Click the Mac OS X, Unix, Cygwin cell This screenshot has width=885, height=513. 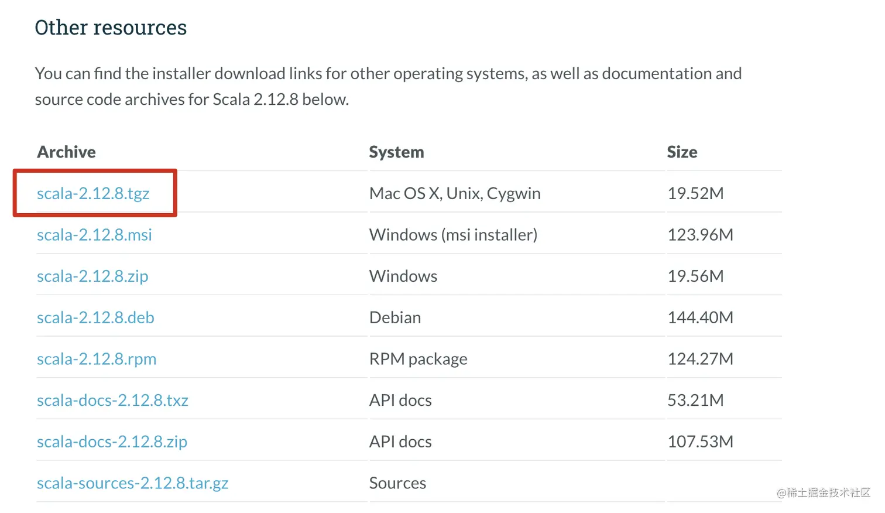click(455, 194)
